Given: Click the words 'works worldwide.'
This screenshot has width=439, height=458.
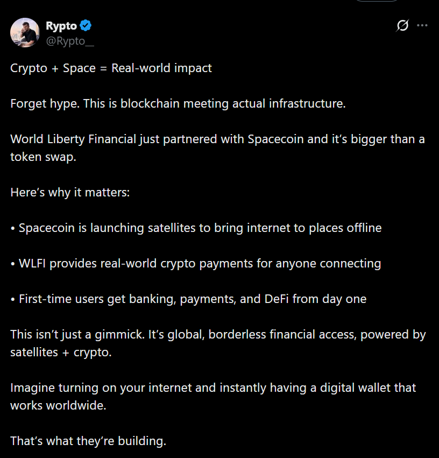Looking at the screenshot, I should coord(58,405).
